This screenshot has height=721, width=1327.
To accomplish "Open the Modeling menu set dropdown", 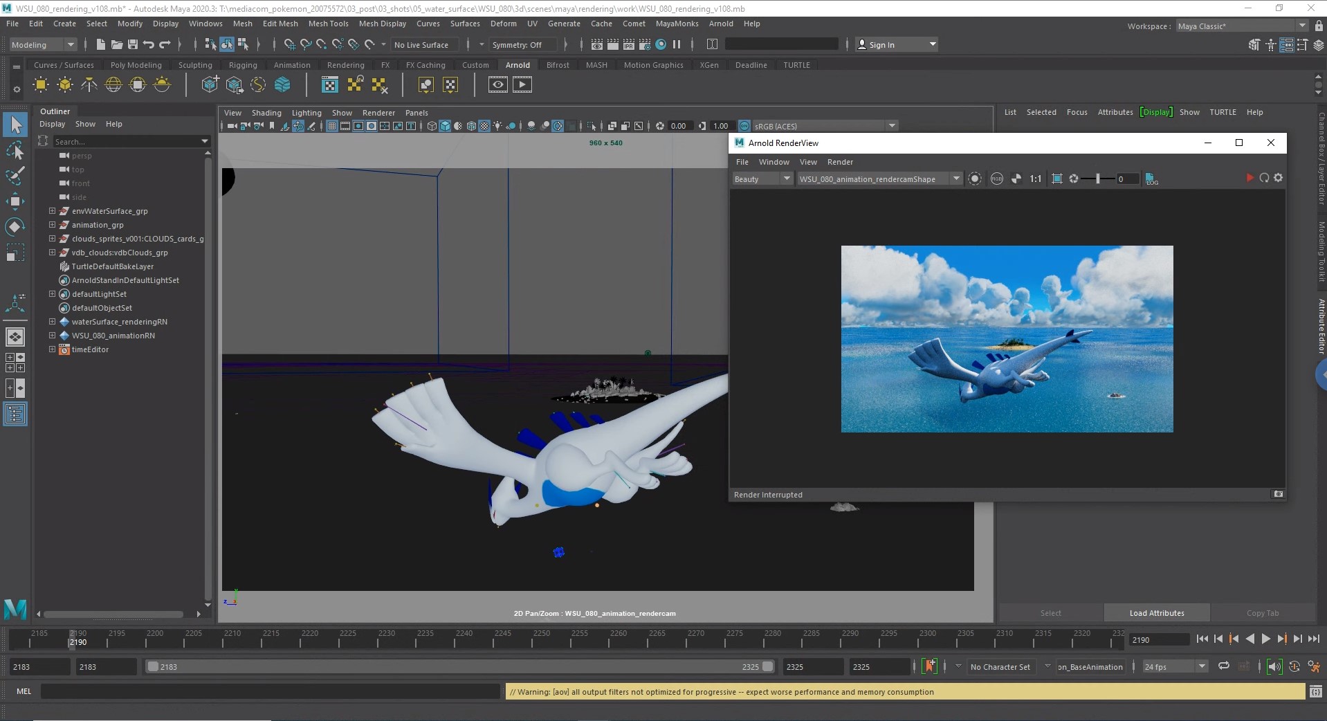I will pos(43,44).
